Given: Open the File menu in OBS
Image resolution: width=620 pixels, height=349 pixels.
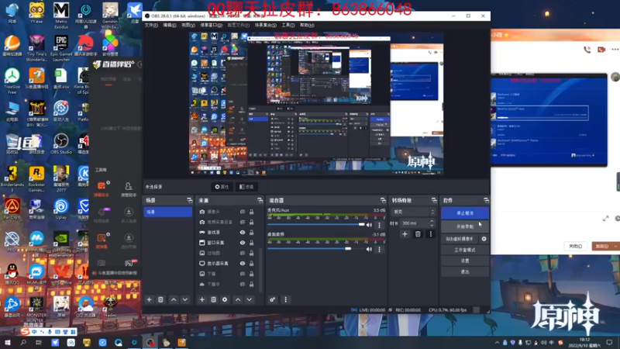Looking at the screenshot, I should pyautogui.click(x=151, y=25).
